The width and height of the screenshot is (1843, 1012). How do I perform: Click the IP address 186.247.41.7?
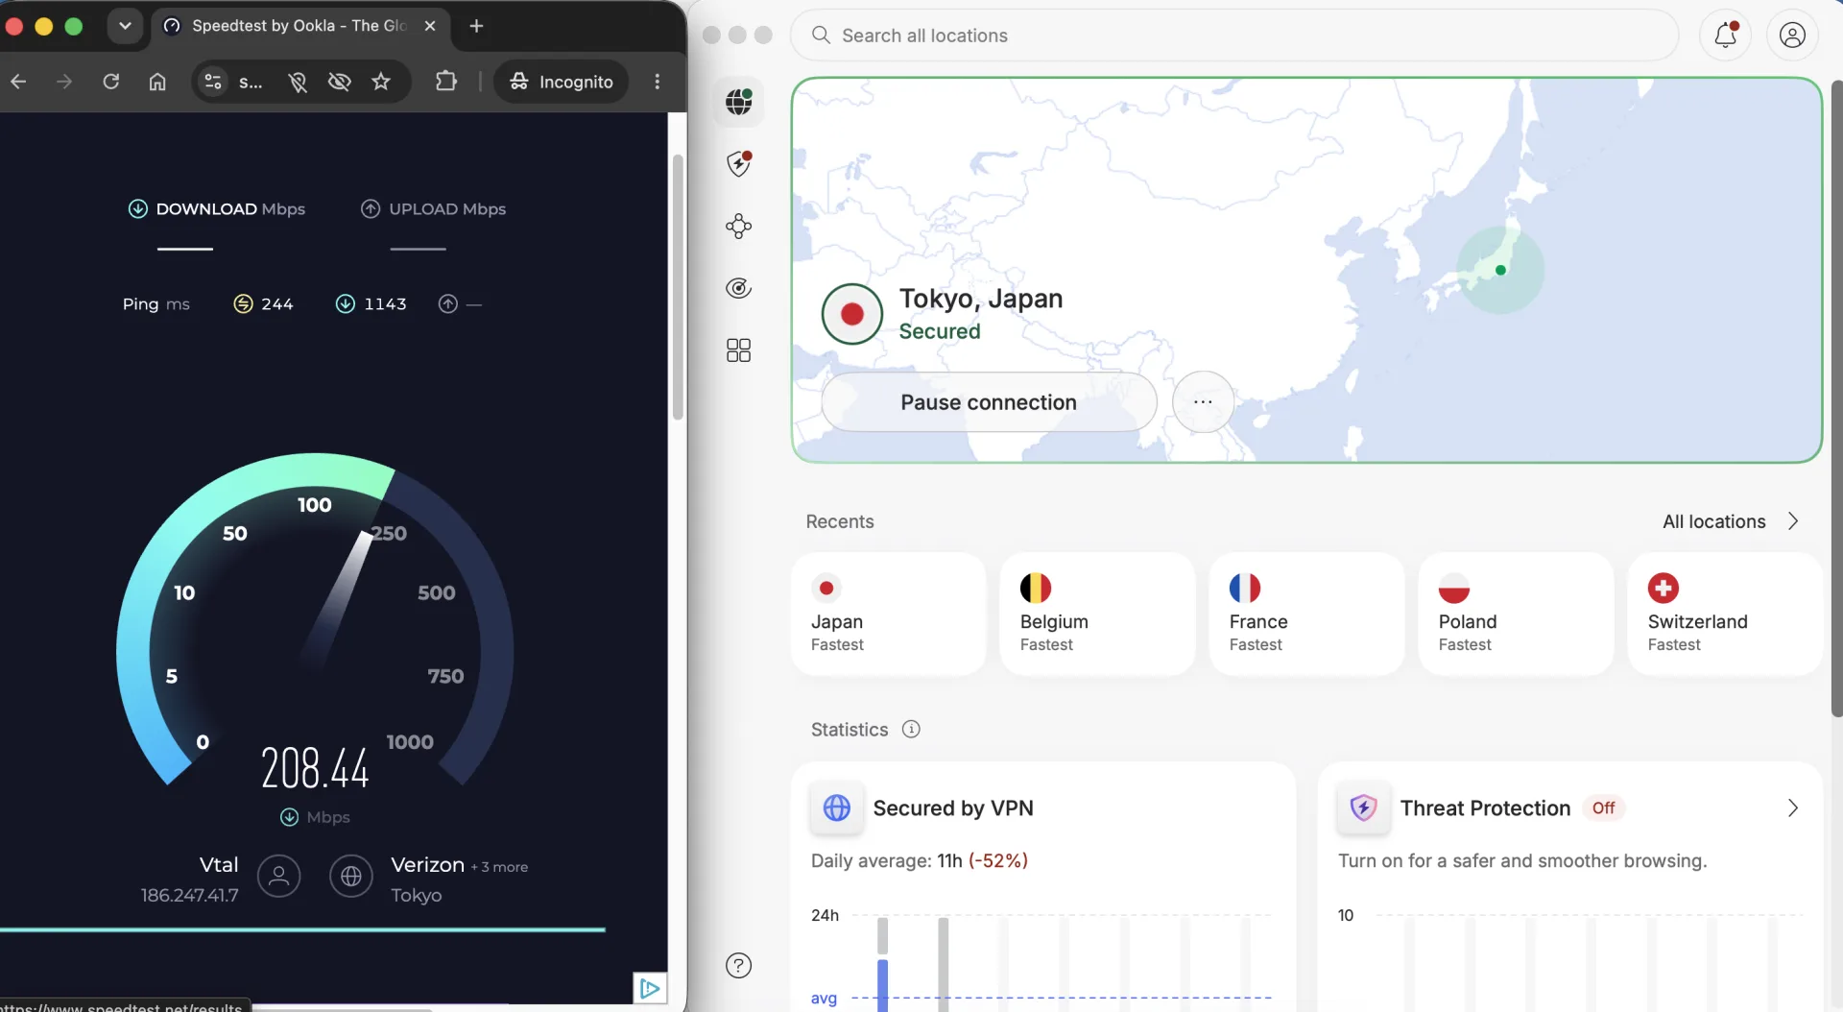click(x=189, y=895)
